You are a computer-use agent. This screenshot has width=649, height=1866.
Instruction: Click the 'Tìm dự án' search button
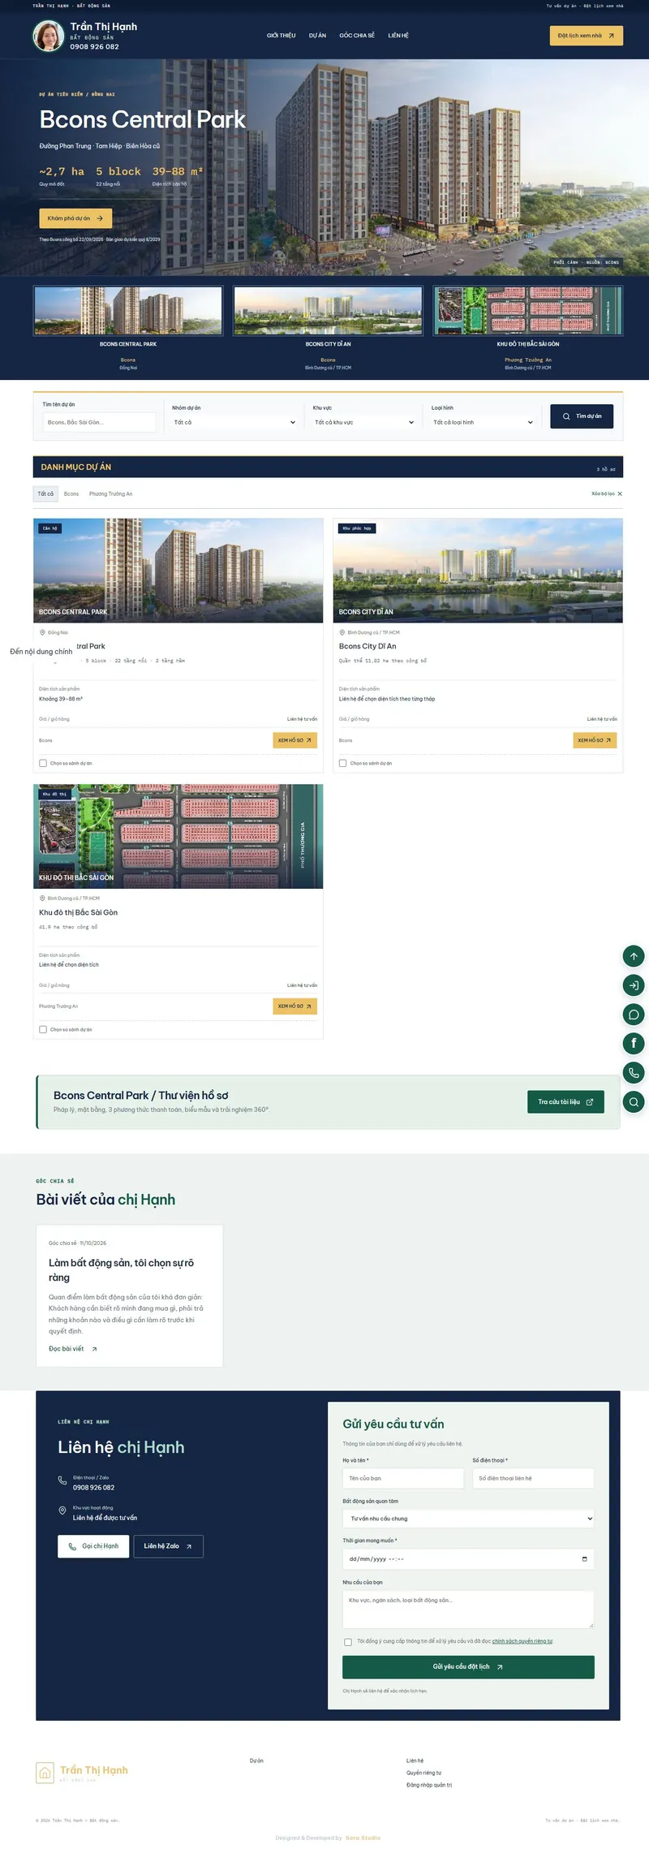[x=582, y=416]
